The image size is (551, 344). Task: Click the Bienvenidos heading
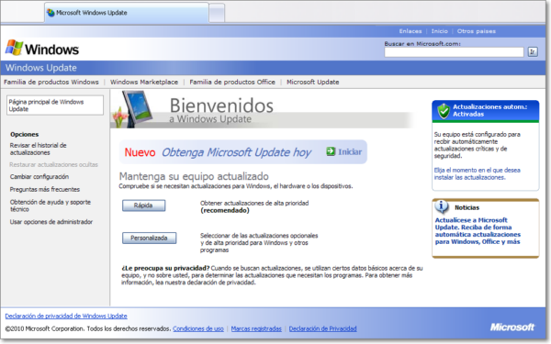(x=221, y=105)
